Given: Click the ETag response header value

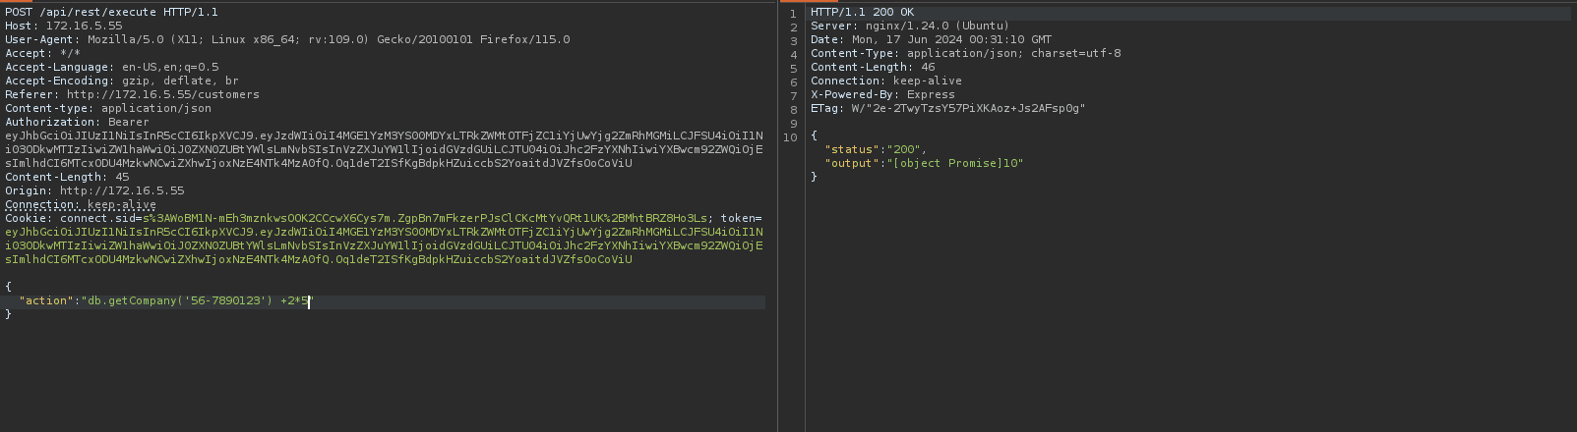Looking at the screenshot, I should pyautogui.click(x=968, y=109).
